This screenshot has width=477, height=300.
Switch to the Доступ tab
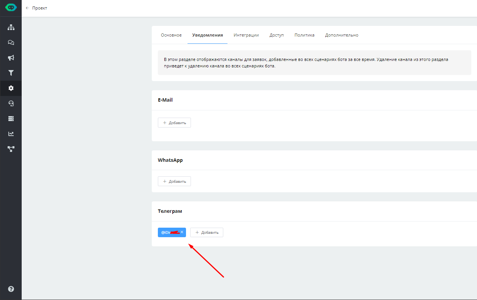[277, 35]
